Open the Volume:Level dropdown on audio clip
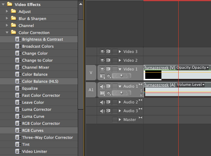 (191, 84)
